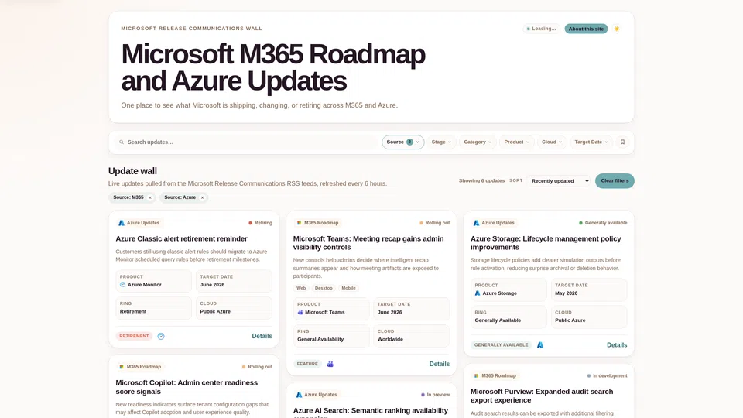Screen dimensions: 743x418
Task: Select the GENERALLY AVAILABLE tag badge
Action: click(501, 345)
